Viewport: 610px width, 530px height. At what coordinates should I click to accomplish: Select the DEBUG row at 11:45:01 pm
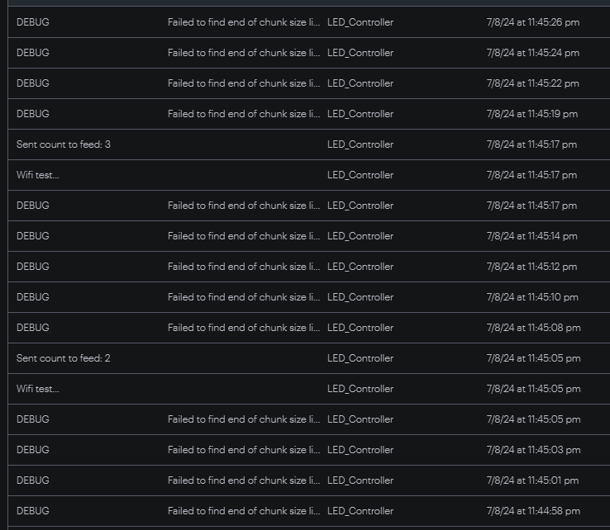(309, 480)
